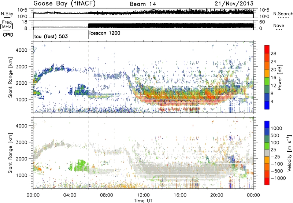This screenshot has width=293, height=203.
Task: Click the "04:00" time tick label
Action: (x=70, y=195)
